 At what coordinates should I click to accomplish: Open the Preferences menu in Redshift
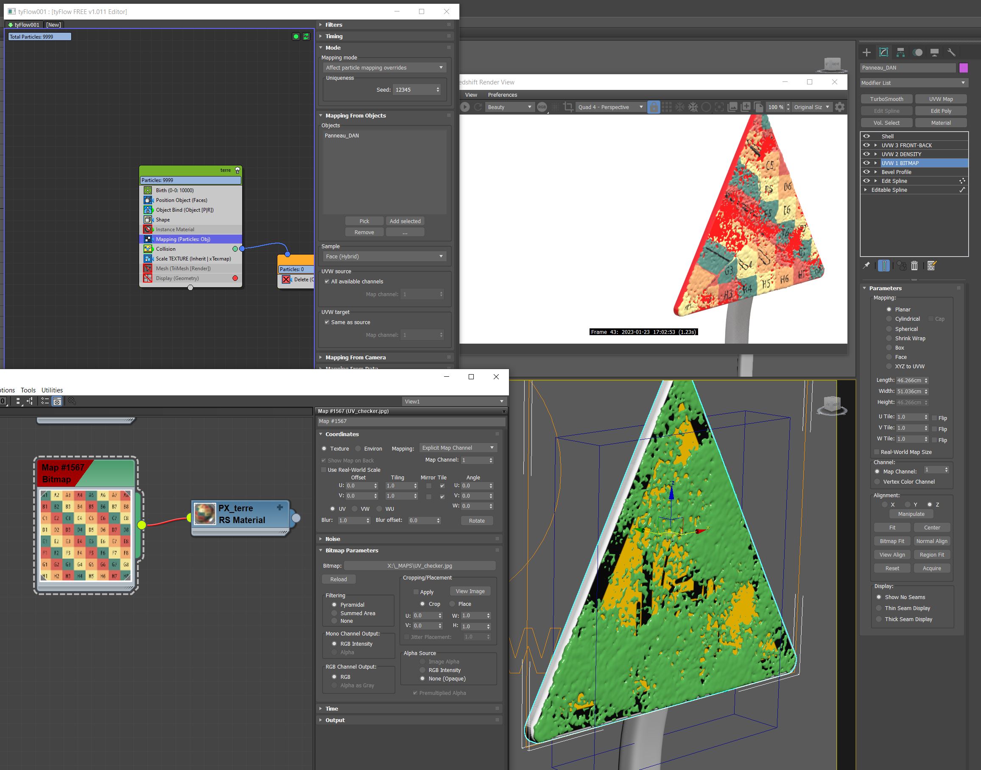pyautogui.click(x=502, y=95)
